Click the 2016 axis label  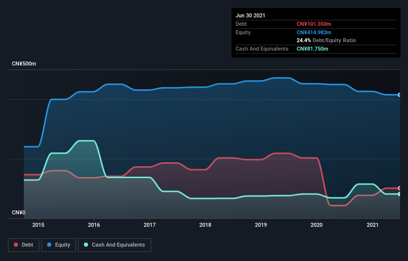tap(94, 225)
